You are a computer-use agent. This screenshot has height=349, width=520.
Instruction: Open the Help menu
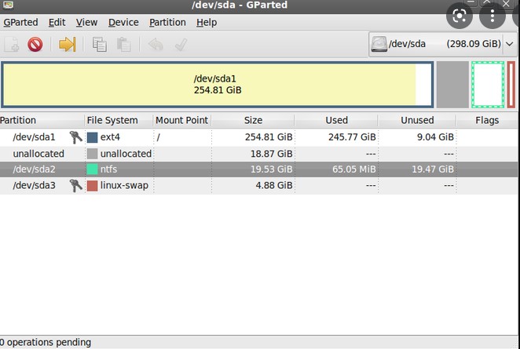[207, 23]
